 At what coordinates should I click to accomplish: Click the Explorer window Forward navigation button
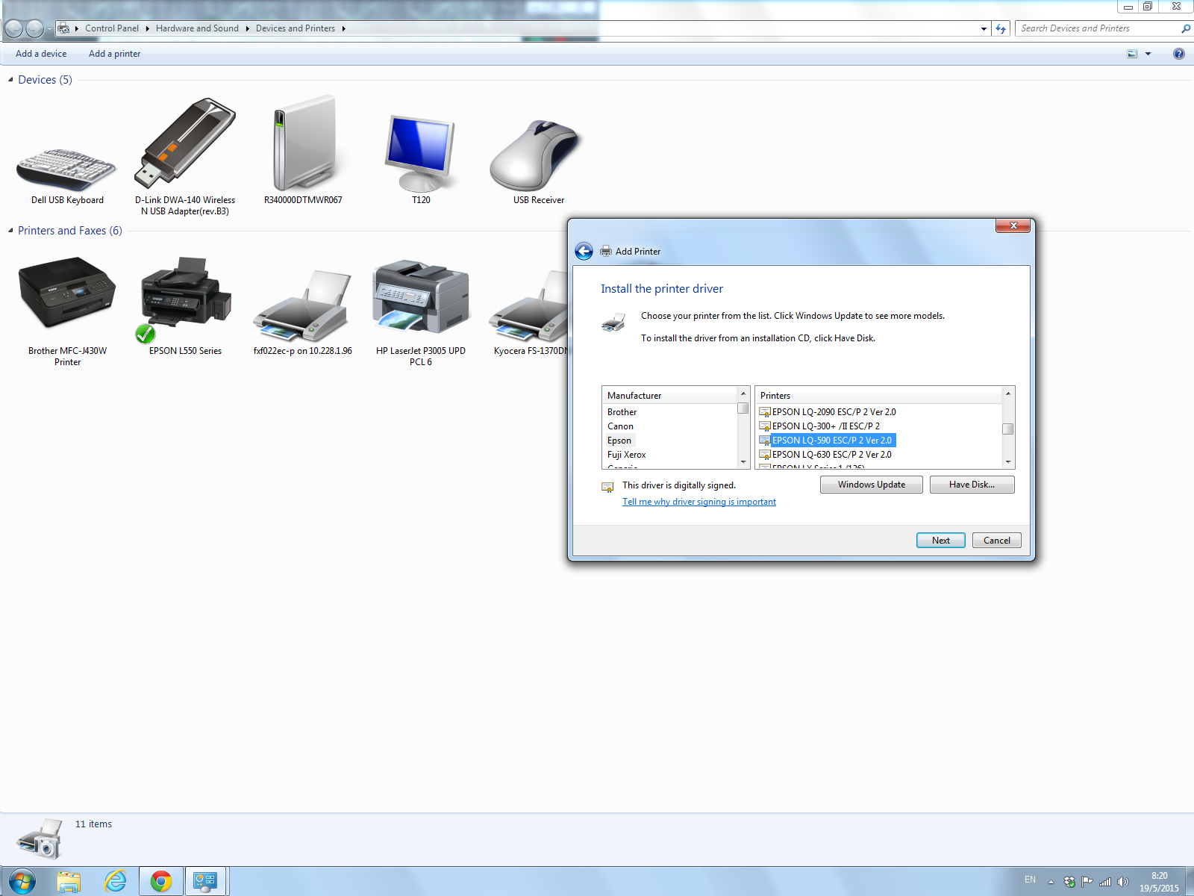tap(34, 29)
